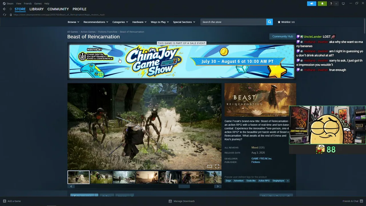Select the Souls-like tag
366x206 pixels.
(251, 181)
